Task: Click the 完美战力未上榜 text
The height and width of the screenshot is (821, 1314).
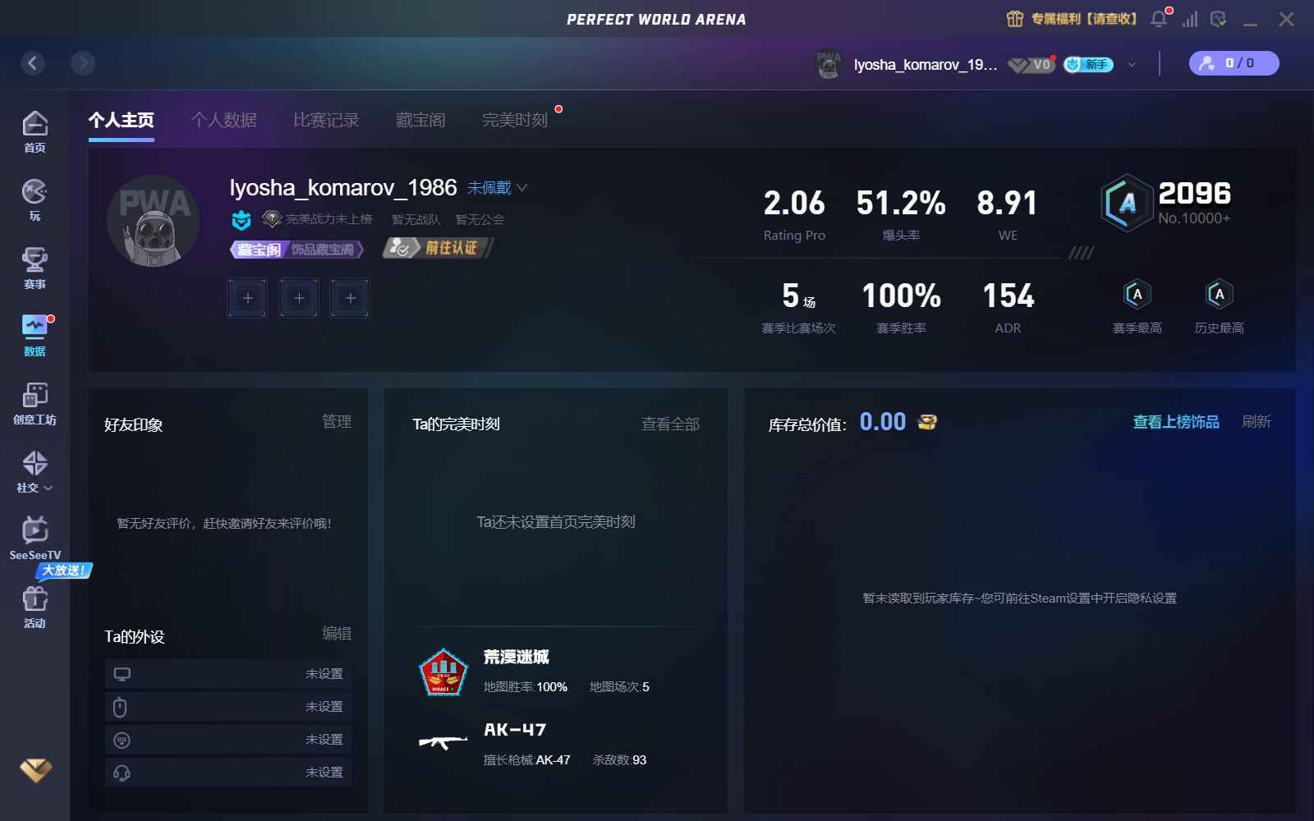Action: (328, 219)
